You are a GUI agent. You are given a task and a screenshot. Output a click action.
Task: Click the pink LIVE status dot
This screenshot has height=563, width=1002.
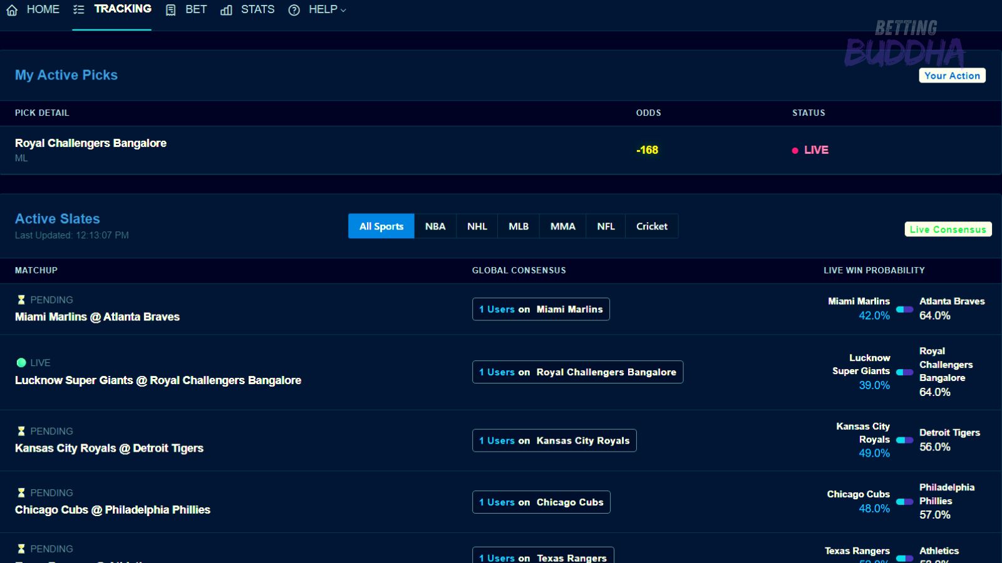click(x=795, y=150)
